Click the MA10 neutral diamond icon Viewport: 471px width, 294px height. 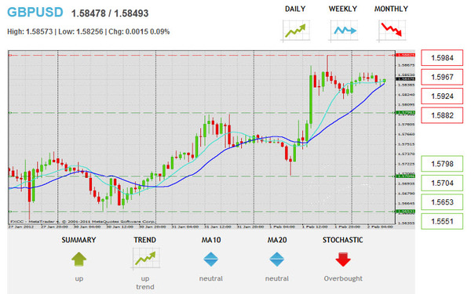click(211, 260)
